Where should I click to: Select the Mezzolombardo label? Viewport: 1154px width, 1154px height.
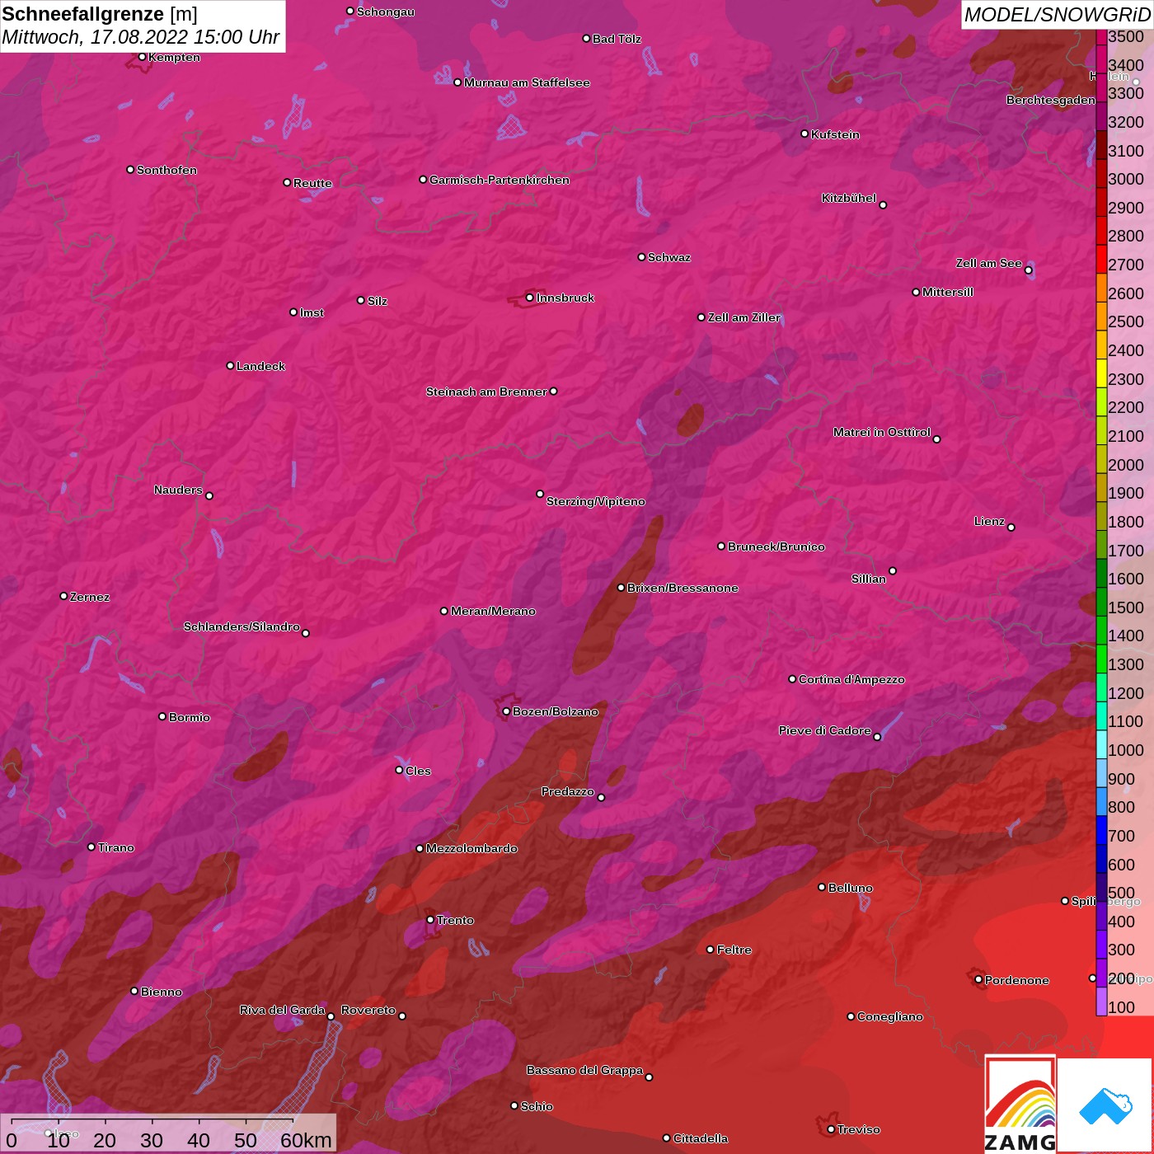pos(471,848)
